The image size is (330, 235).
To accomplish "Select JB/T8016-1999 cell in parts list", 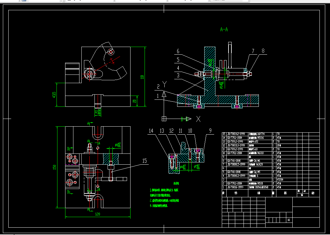I will coord(235,187).
